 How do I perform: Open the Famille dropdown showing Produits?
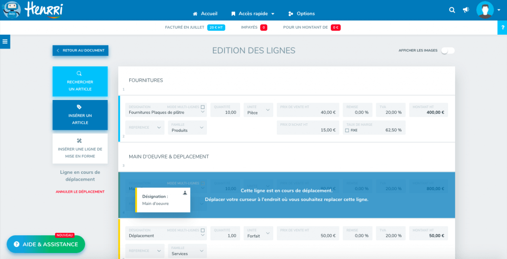coord(187,128)
